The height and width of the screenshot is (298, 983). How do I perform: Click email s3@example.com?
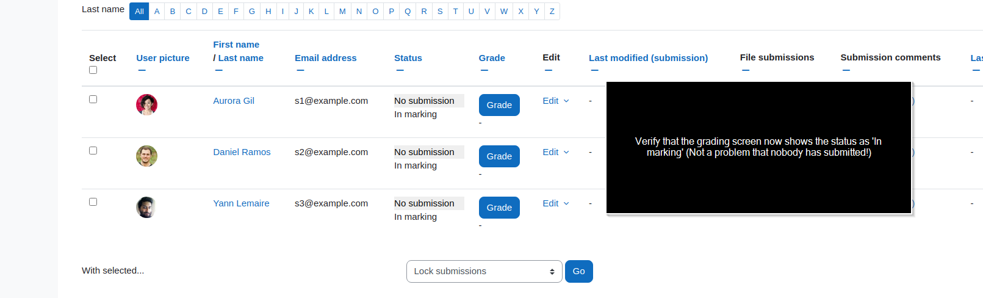(x=331, y=203)
